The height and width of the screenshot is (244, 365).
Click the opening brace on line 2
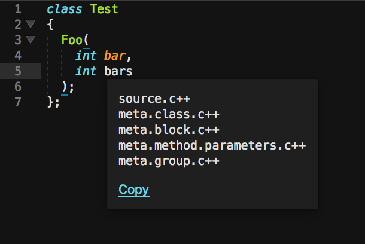click(x=50, y=25)
